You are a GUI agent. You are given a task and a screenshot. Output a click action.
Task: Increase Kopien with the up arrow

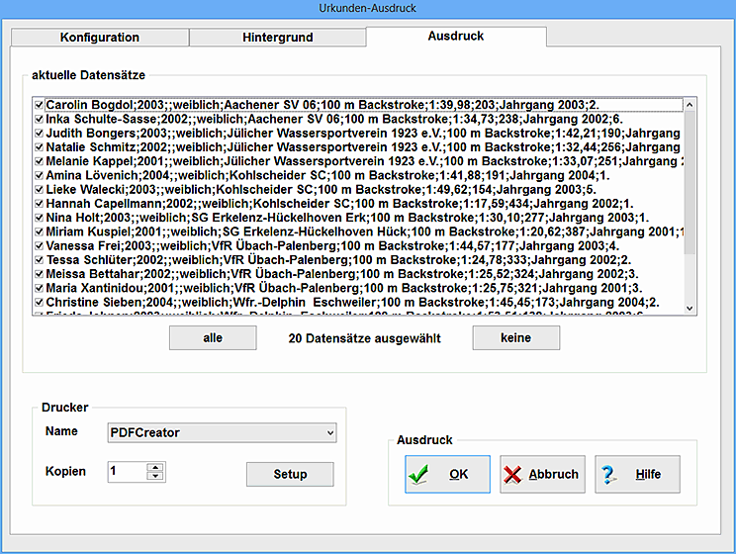pyautogui.click(x=156, y=467)
